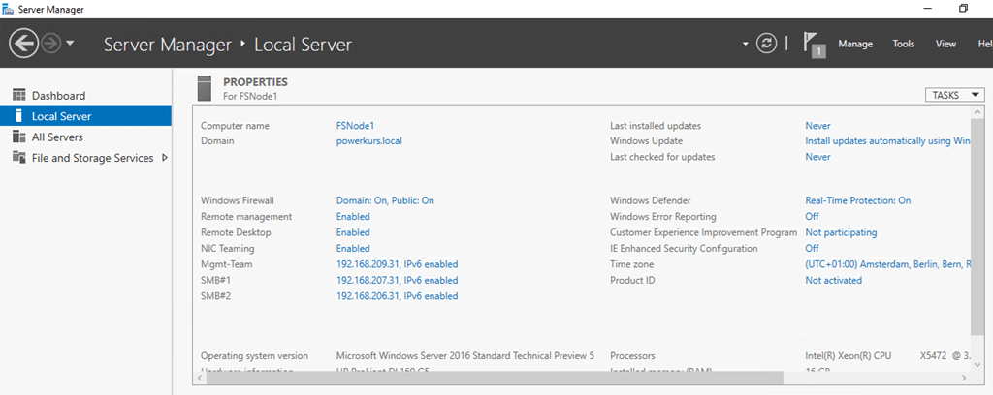Open SMB#1 192.168.207.31 link
Image resolution: width=993 pixels, height=395 pixels.
[397, 280]
